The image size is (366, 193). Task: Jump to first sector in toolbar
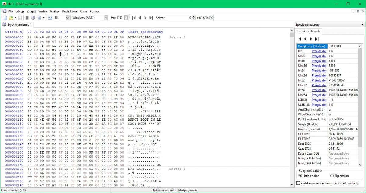click(134, 18)
